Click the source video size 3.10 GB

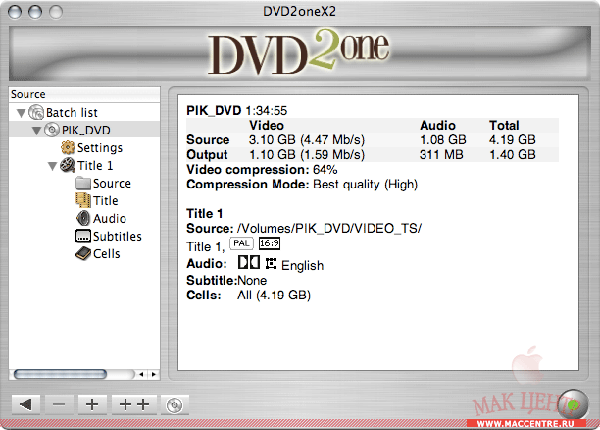(x=273, y=139)
